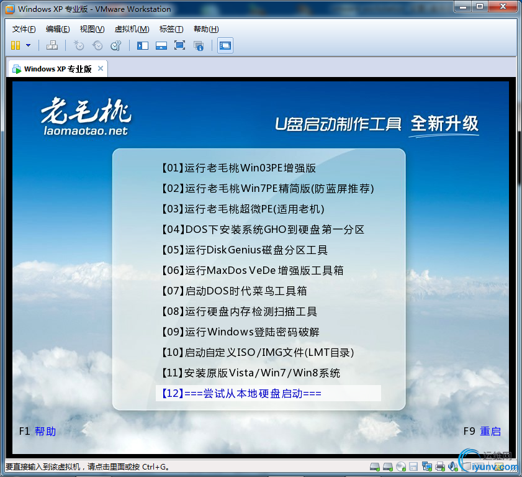
Task: Revert to snapshot using the clock-arrow icon
Action: (97, 45)
